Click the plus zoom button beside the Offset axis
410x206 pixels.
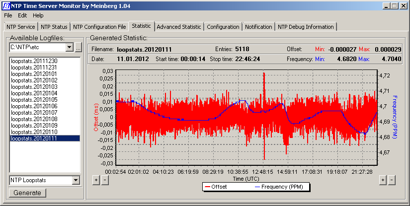96,180
